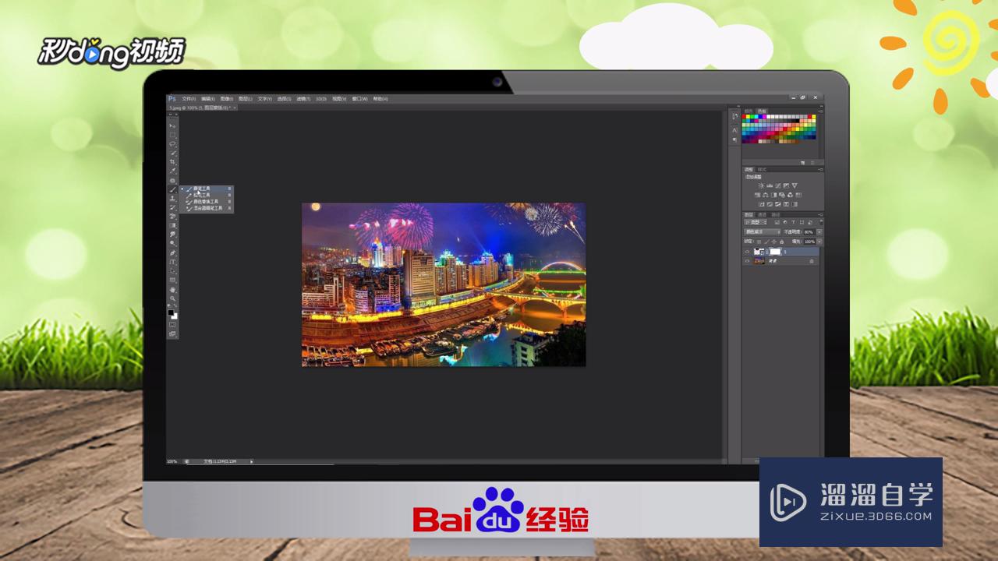Image resolution: width=998 pixels, height=561 pixels.
Task: Open the layer blend mode dropdown
Action: point(763,231)
